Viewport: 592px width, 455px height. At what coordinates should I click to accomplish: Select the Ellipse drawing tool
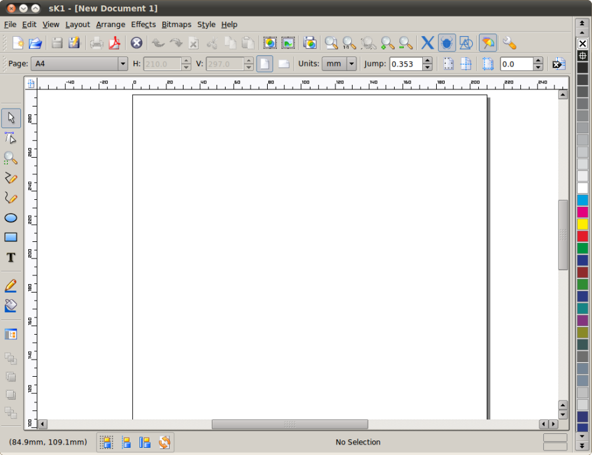pos(11,218)
